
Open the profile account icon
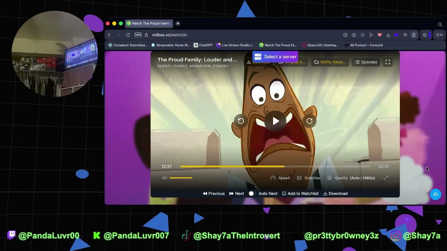click(x=414, y=35)
